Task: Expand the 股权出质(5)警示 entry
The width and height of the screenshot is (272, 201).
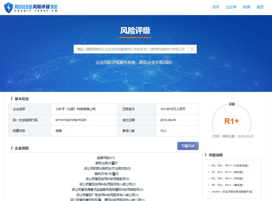Action: coord(106,163)
